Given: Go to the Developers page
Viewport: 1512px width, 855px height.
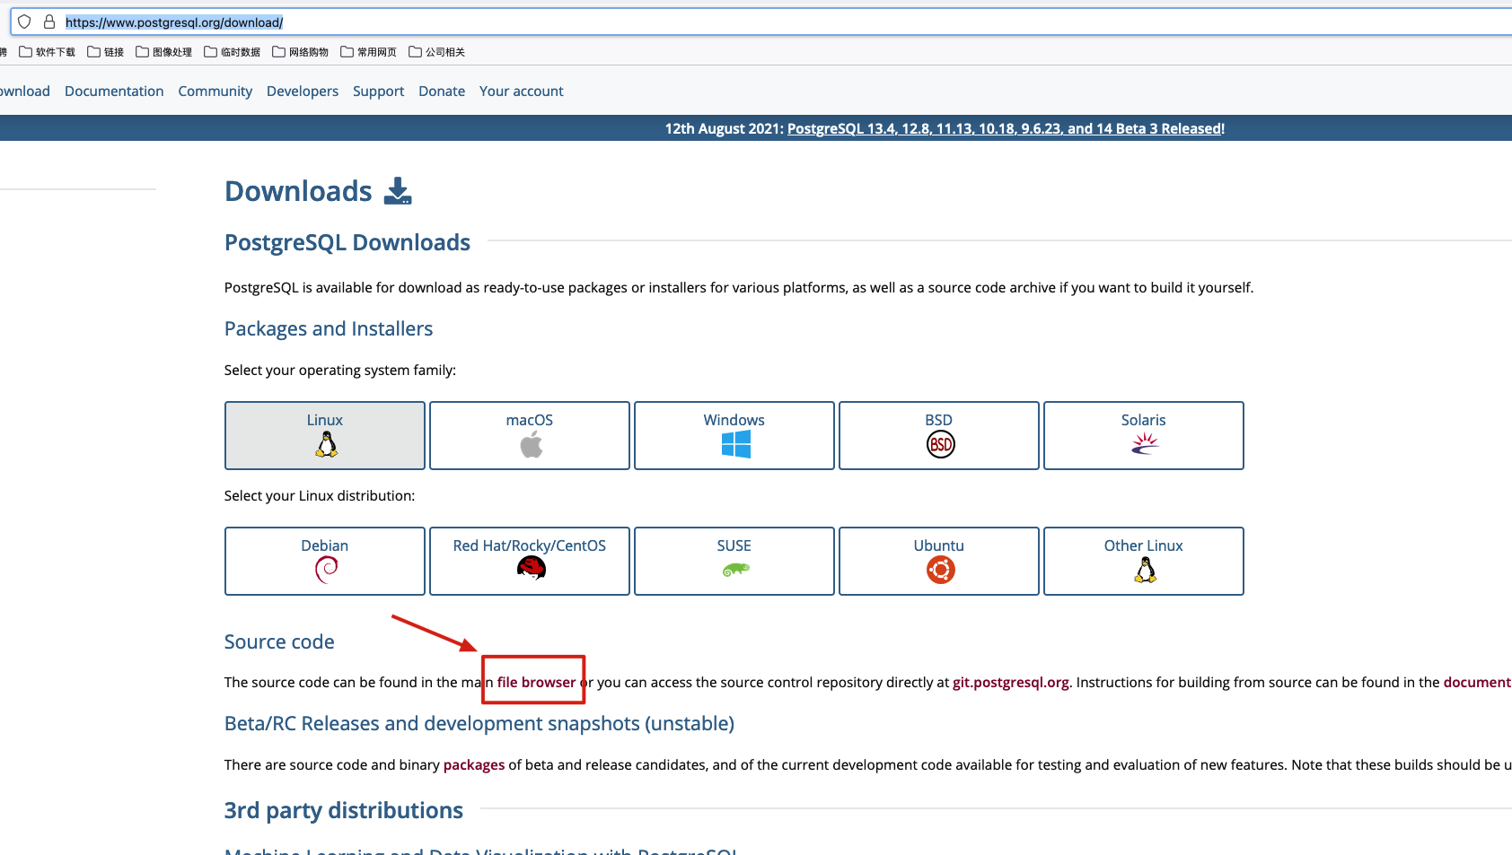Looking at the screenshot, I should 303,91.
